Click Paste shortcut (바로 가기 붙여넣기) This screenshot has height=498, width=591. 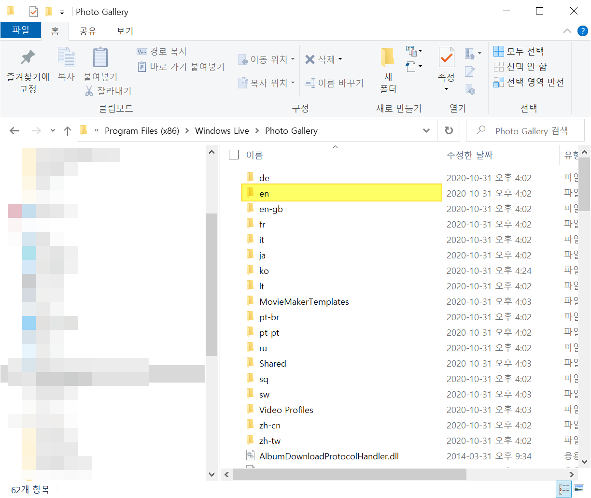click(181, 67)
